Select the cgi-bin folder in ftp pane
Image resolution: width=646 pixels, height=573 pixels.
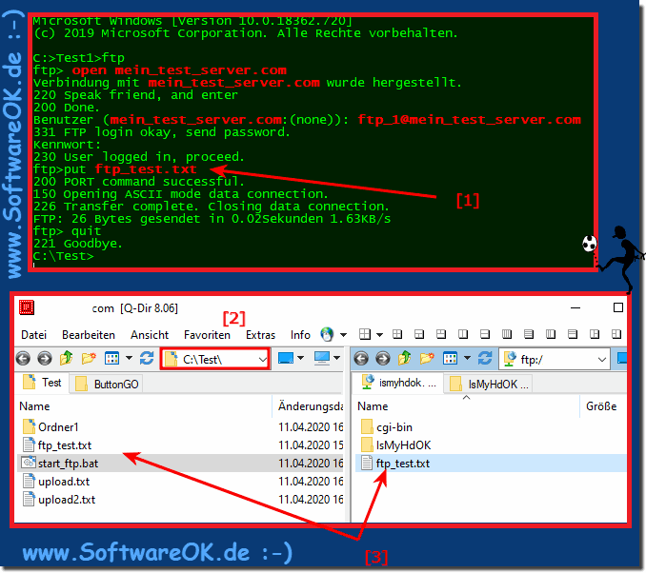(x=387, y=426)
